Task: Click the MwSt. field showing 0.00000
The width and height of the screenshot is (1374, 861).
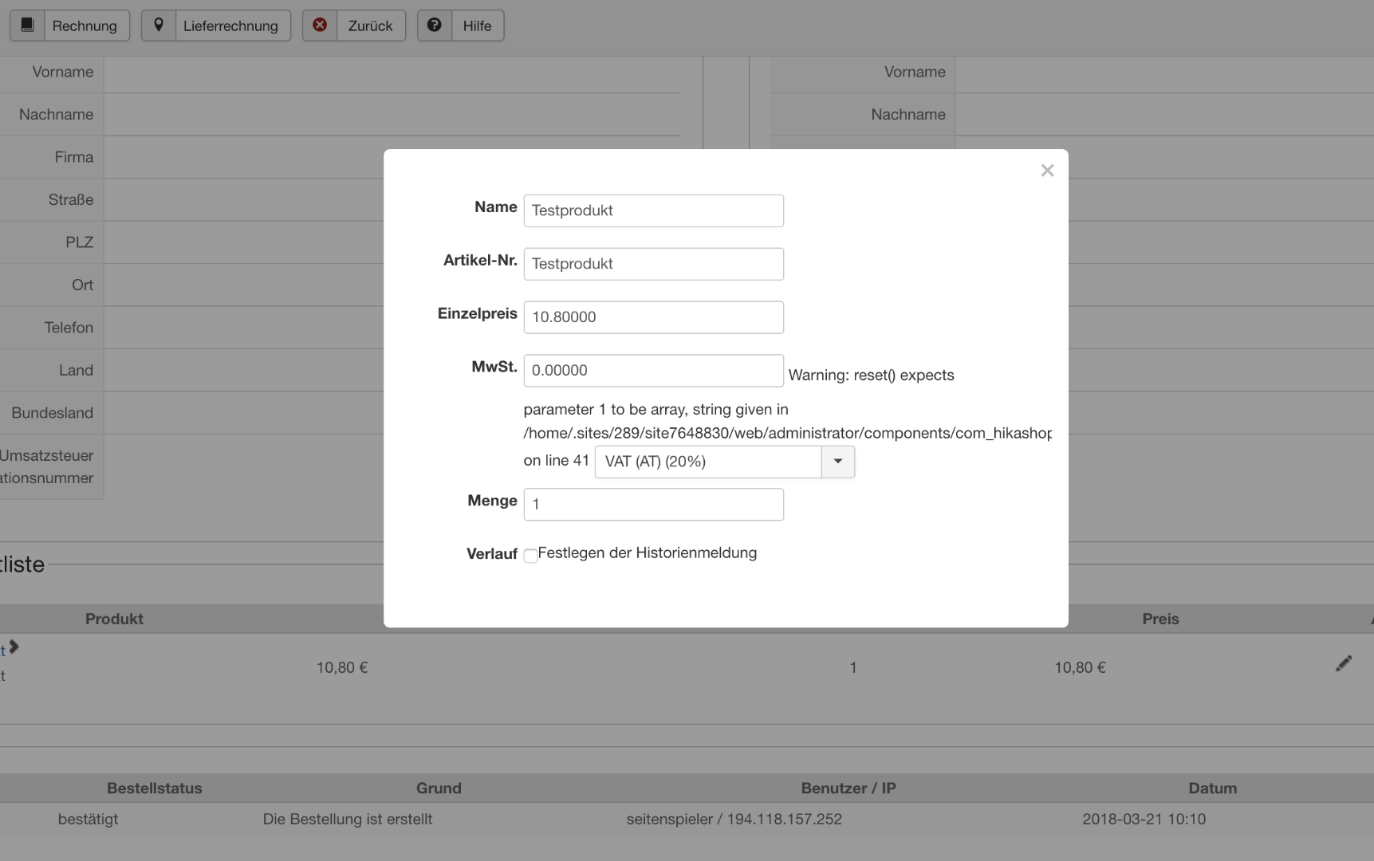Action: click(653, 371)
